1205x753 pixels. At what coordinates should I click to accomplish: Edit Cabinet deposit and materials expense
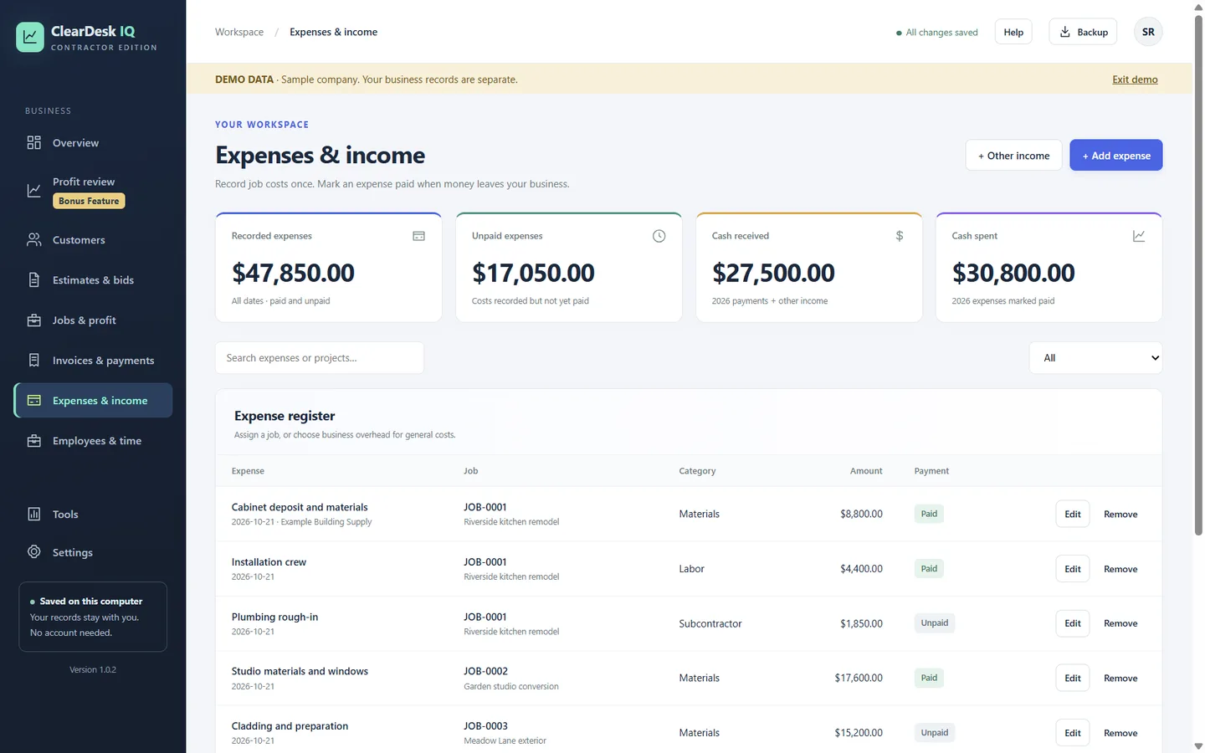point(1073,514)
